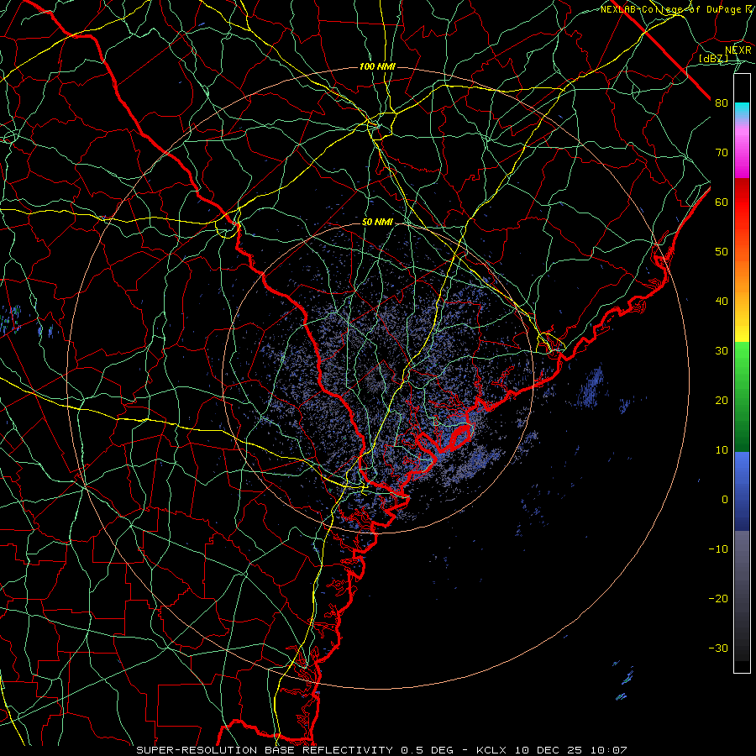Click the [dBZ] unit label
Image resolution: width=756 pixels, height=756 pixels.
[x=714, y=58]
